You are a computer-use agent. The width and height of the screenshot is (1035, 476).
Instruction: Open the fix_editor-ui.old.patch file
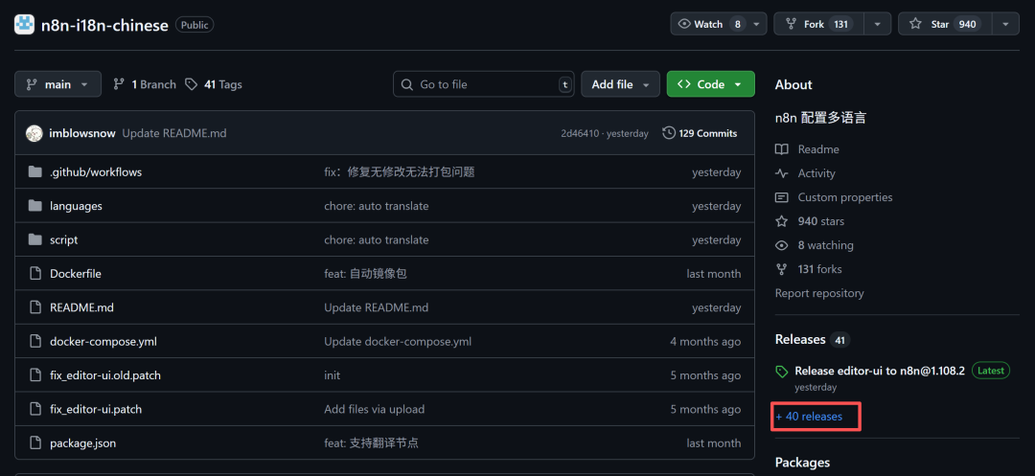105,375
